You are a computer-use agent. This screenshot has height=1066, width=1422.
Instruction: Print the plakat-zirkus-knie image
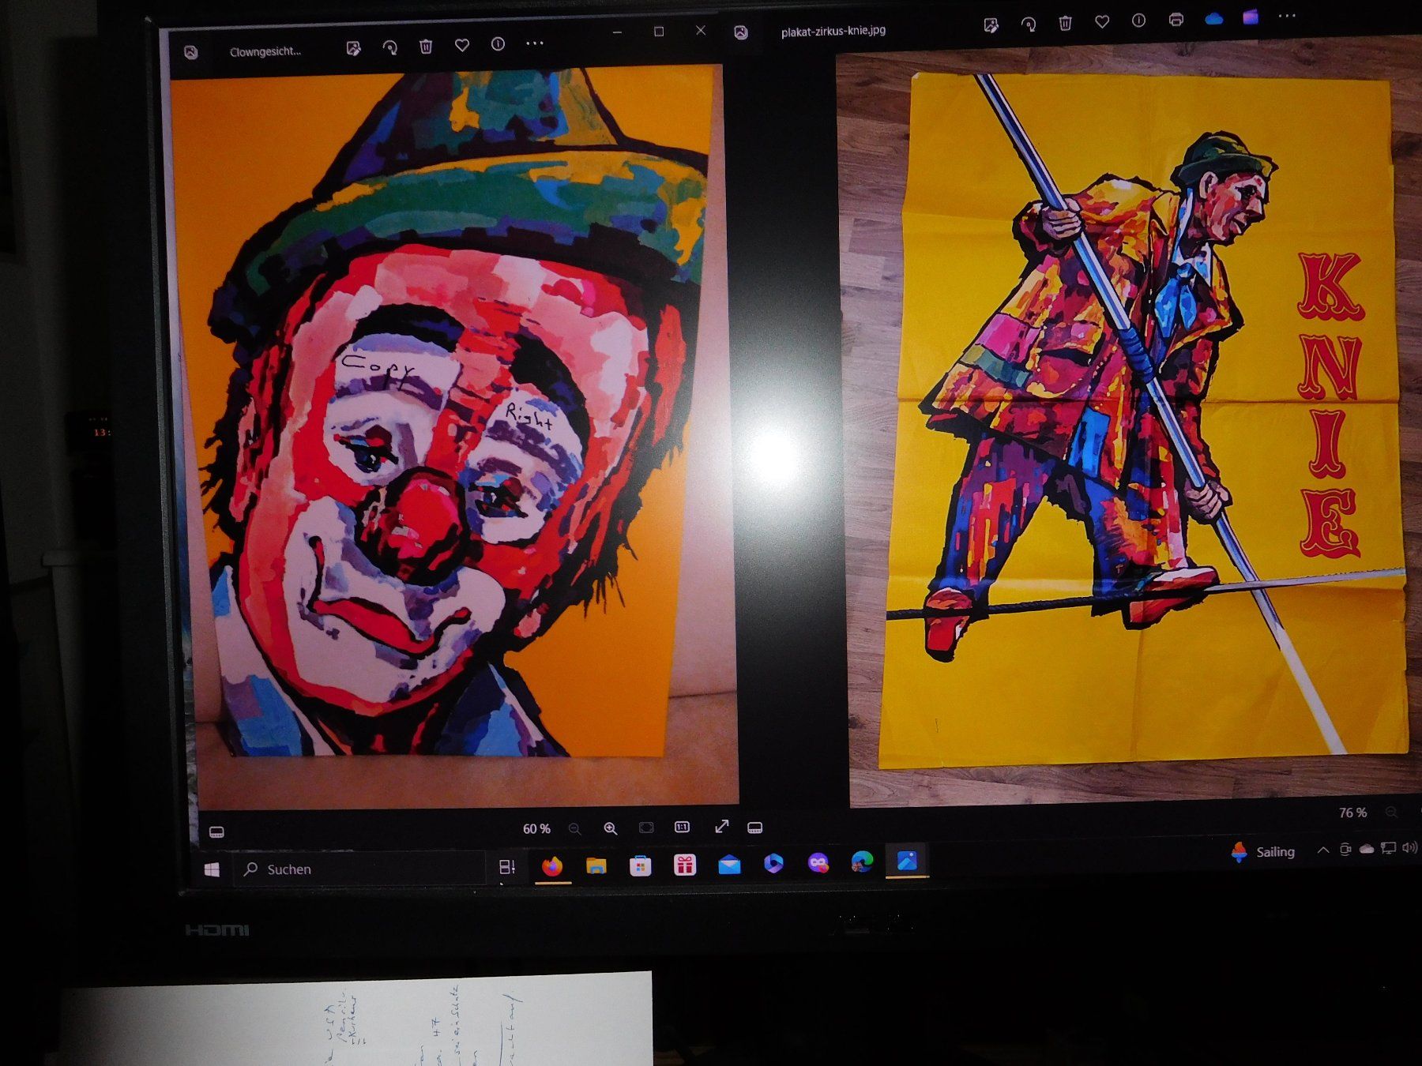(x=1176, y=20)
